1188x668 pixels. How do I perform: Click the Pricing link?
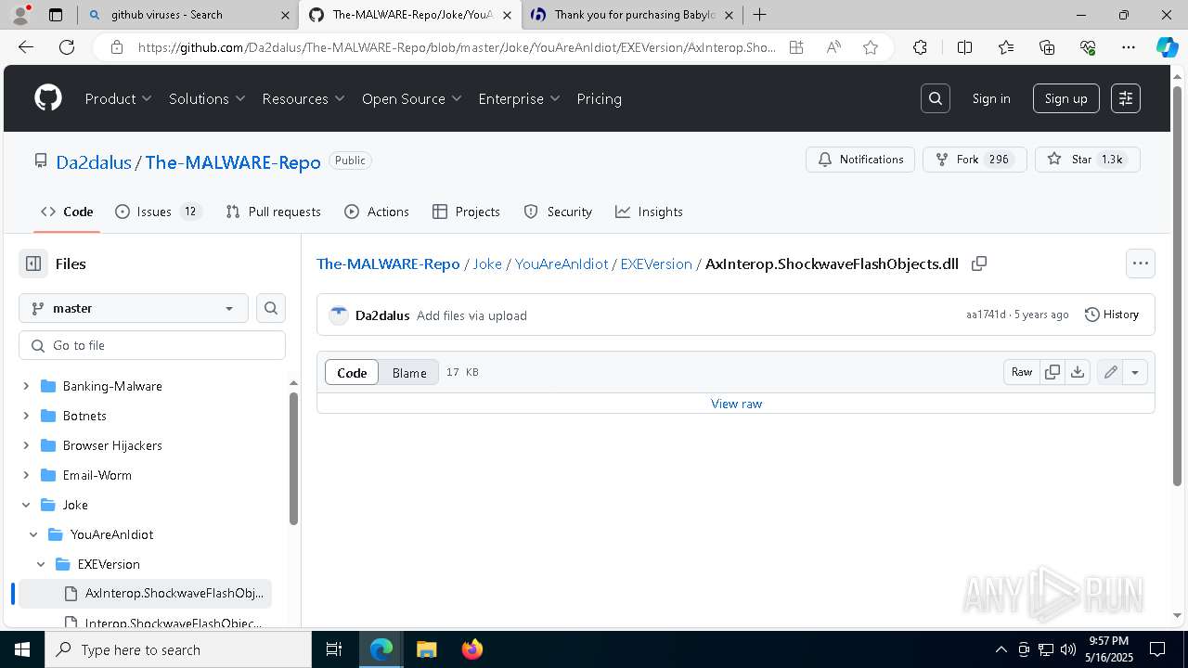point(599,98)
